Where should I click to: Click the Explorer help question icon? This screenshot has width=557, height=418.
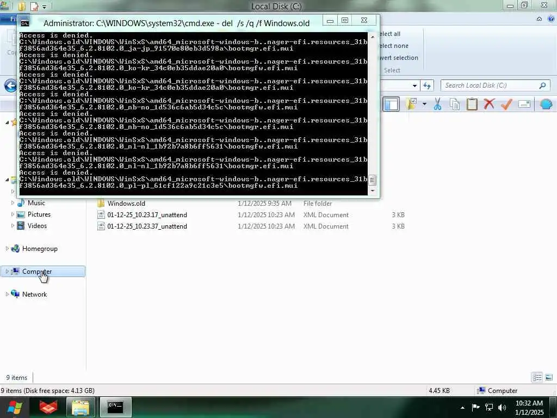point(551,19)
